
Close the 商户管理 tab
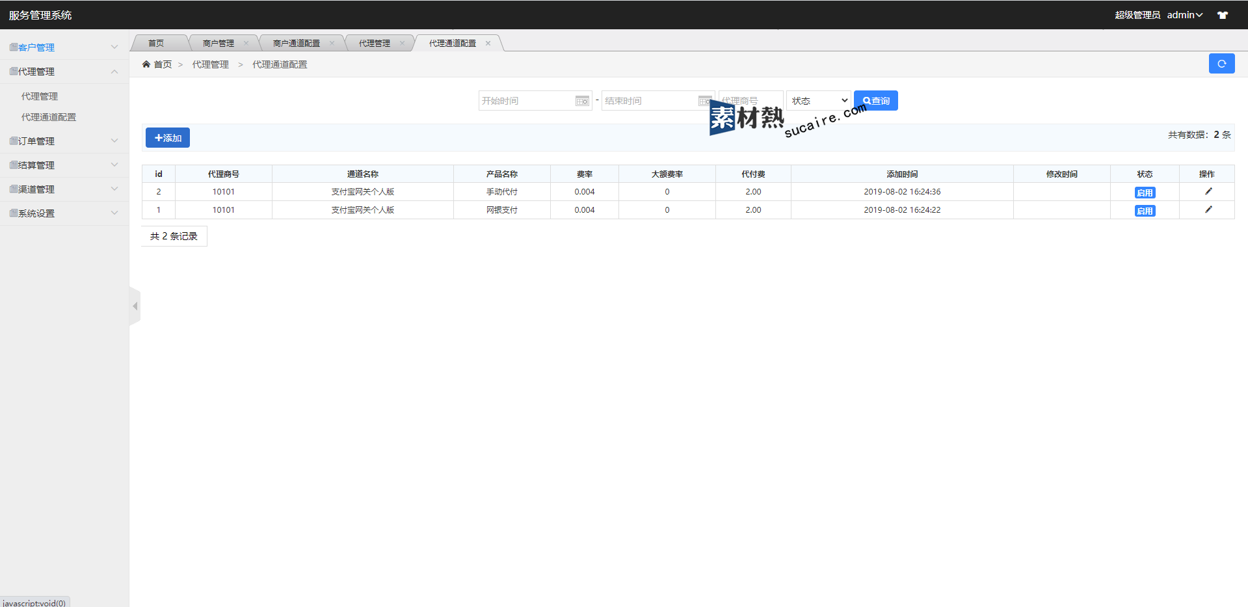(246, 43)
